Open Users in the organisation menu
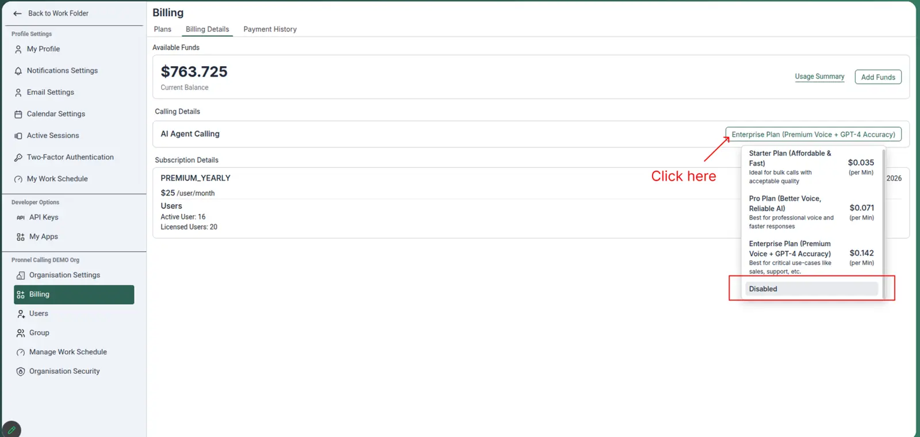 (39, 314)
